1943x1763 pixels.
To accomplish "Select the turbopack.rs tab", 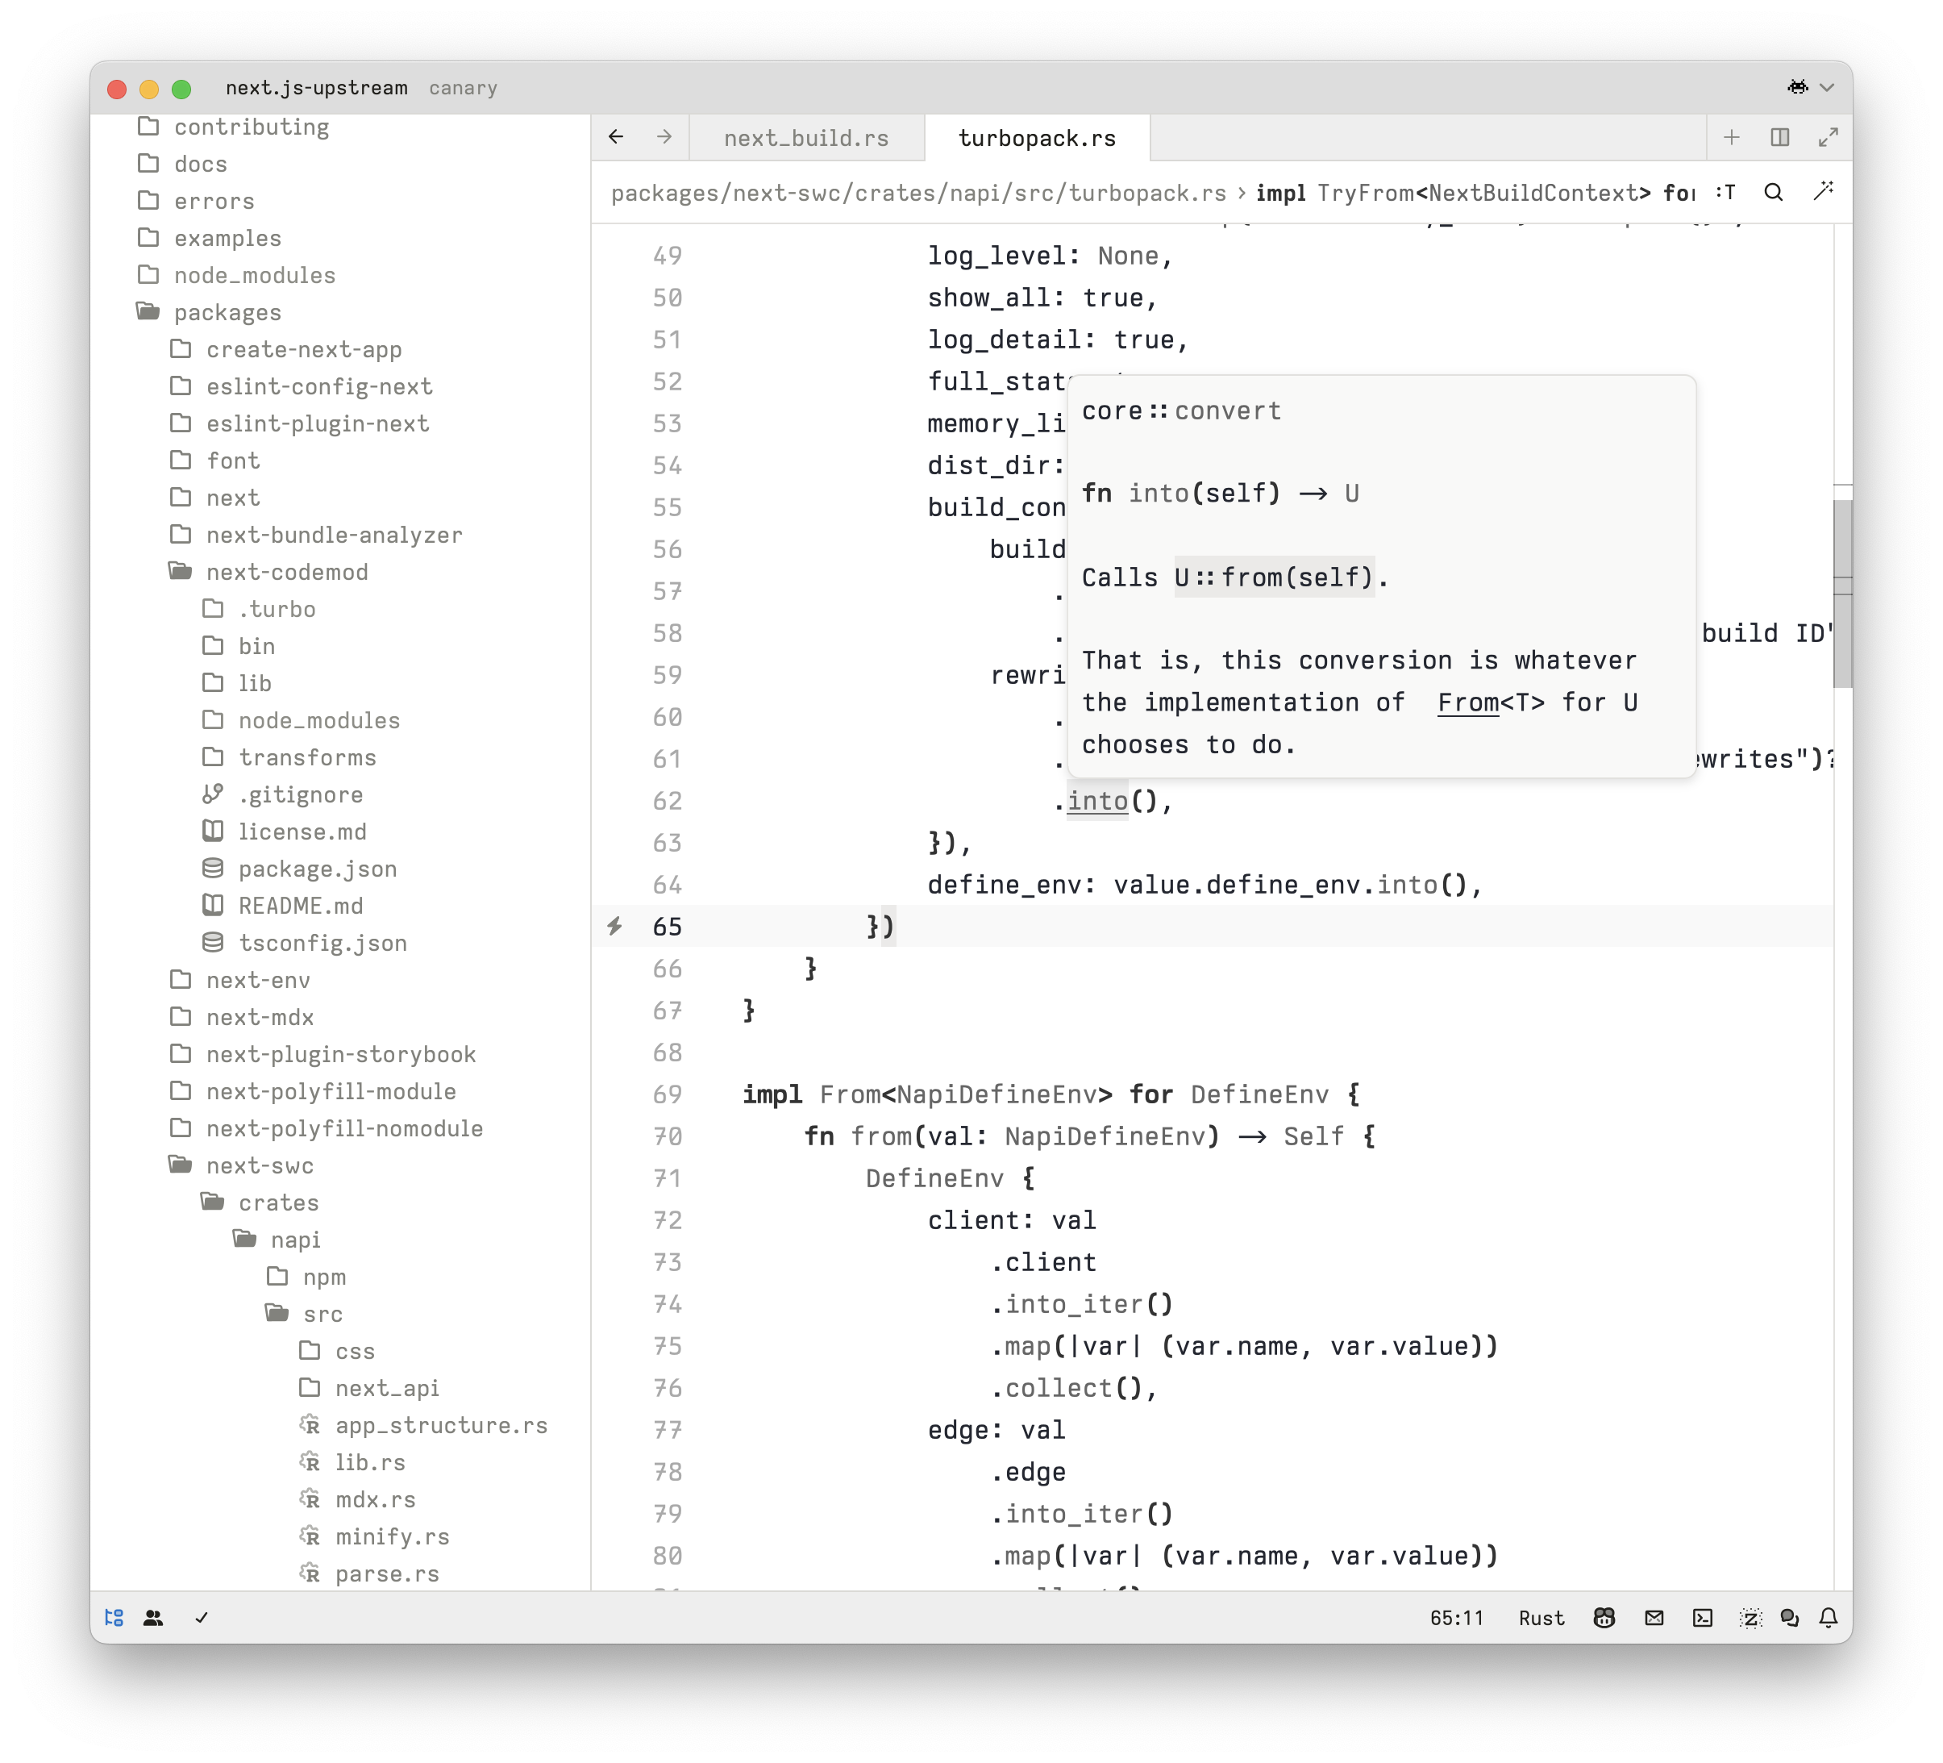I will (1036, 138).
